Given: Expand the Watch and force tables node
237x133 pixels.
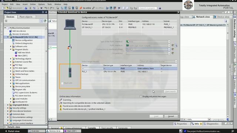Looking at the screenshot, I should pos(11,71).
